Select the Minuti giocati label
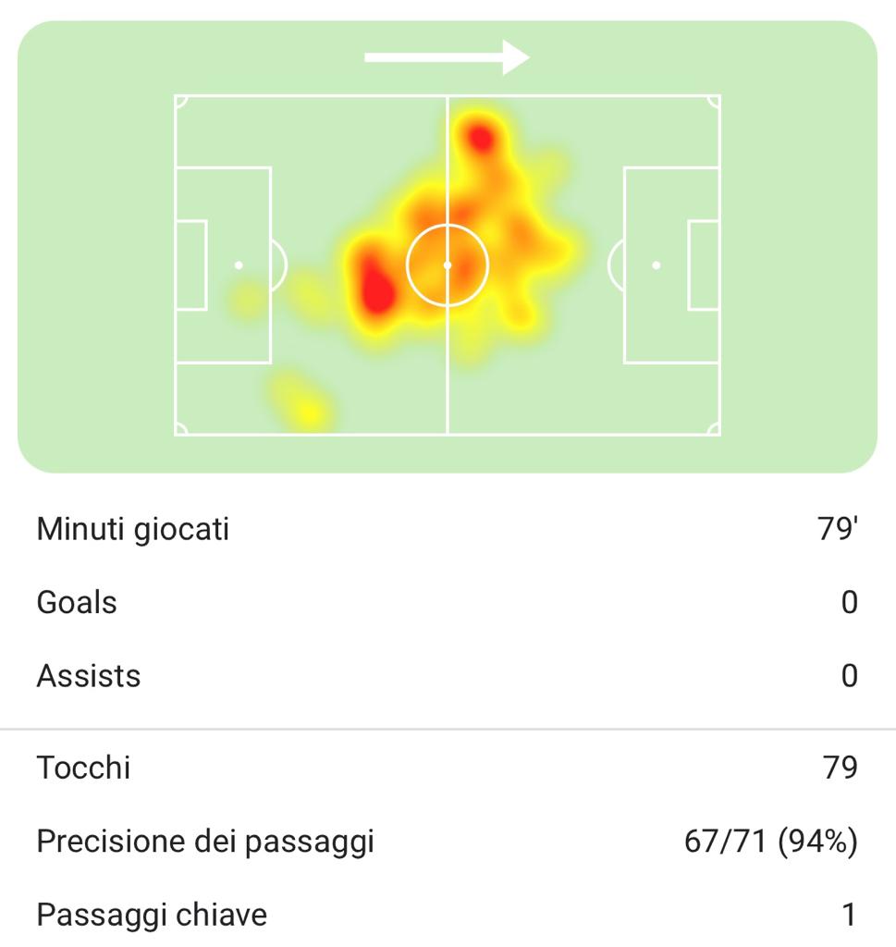 point(132,530)
